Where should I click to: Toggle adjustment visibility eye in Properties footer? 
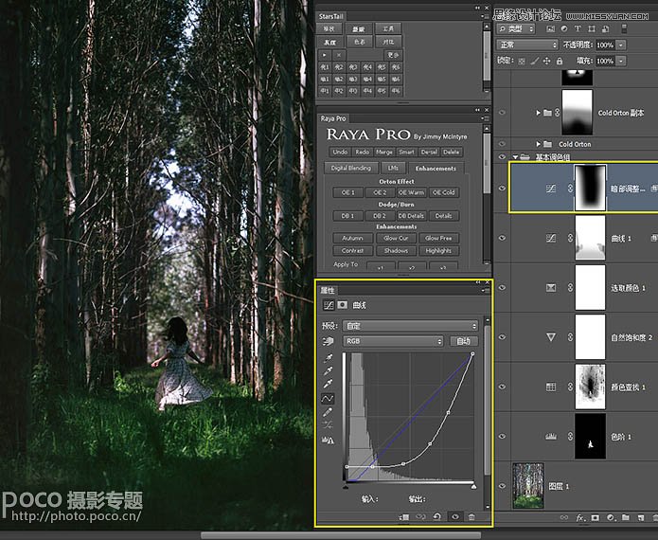point(454,517)
